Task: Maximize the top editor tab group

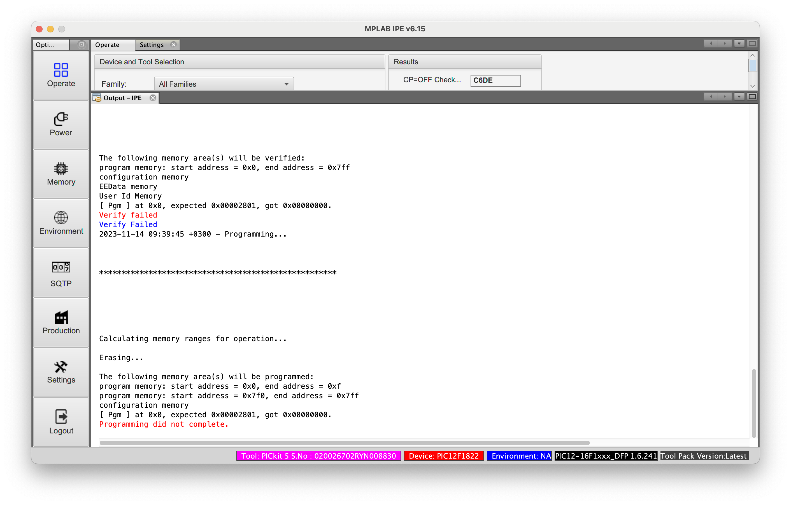Action: click(x=752, y=43)
